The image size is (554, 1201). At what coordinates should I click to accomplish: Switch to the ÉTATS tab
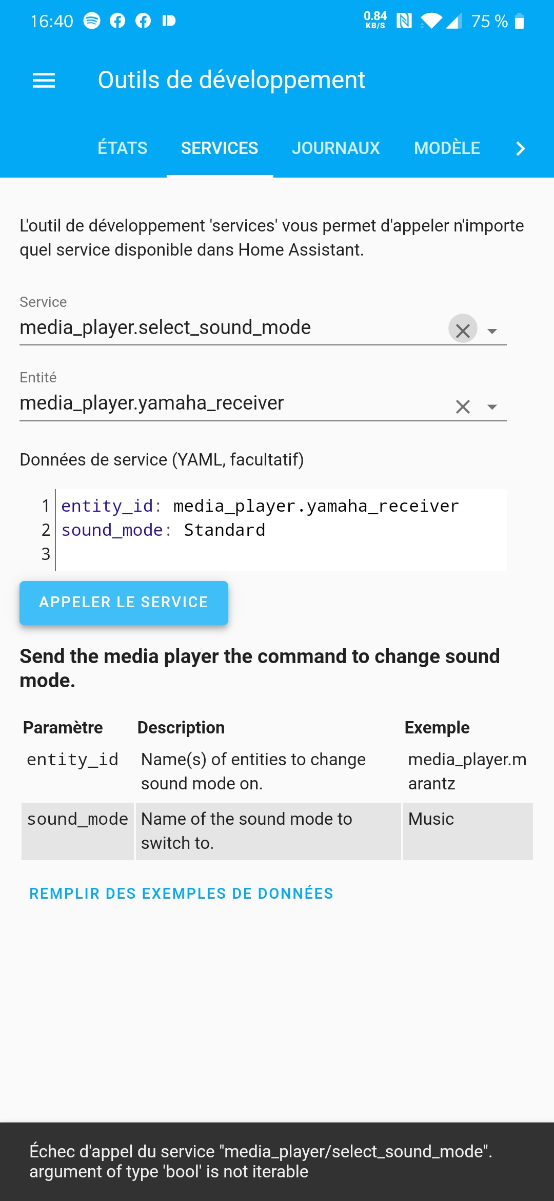pos(123,148)
